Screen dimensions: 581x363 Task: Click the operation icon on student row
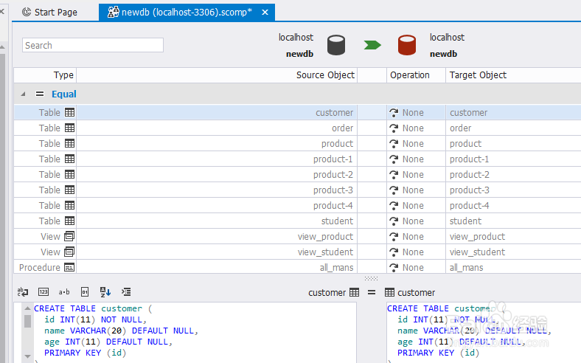394,221
